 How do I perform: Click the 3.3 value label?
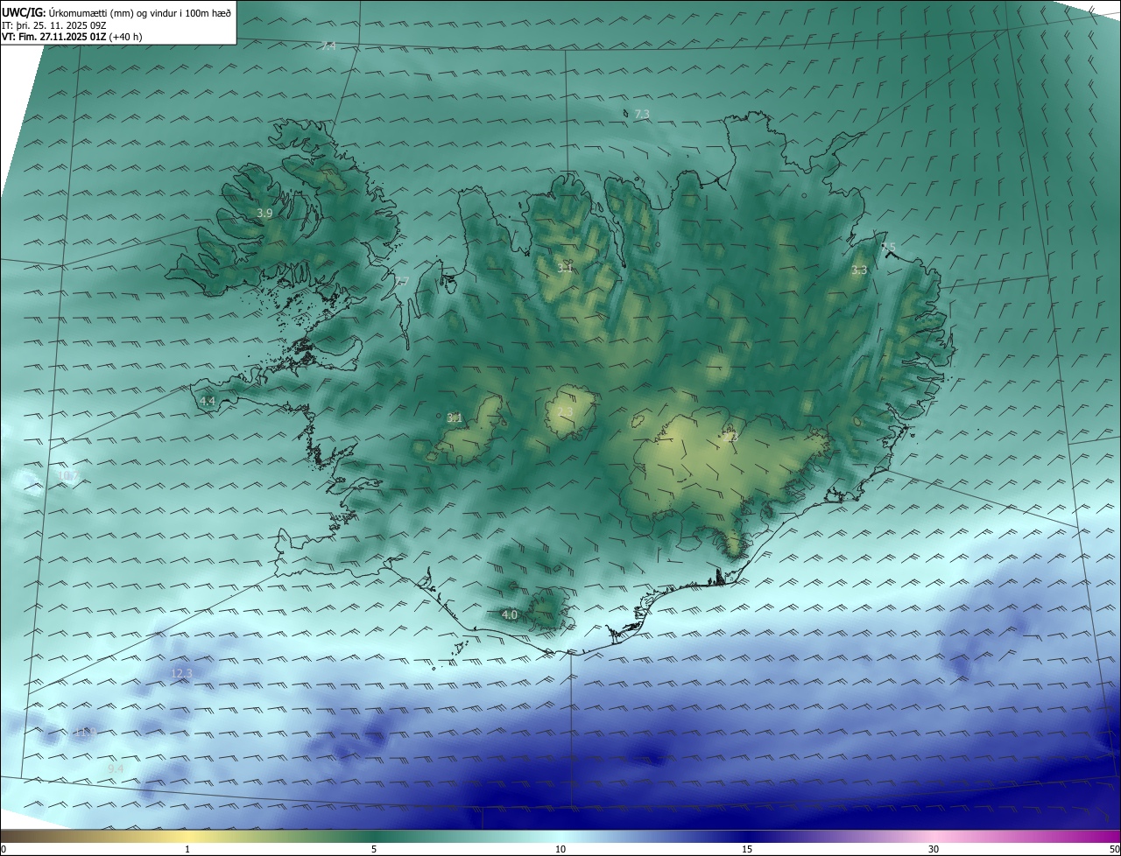[859, 270]
